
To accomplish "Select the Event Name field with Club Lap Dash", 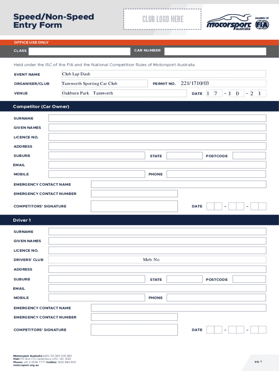I will click(164, 74).
